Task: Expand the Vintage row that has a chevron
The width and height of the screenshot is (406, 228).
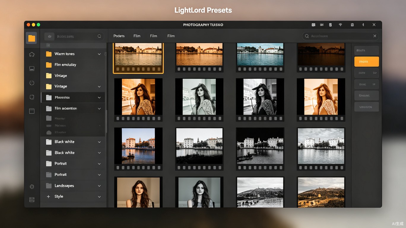Action: pyautogui.click(x=99, y=86)
